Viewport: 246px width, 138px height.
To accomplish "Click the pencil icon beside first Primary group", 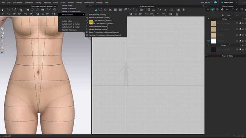I will point(230,19).
